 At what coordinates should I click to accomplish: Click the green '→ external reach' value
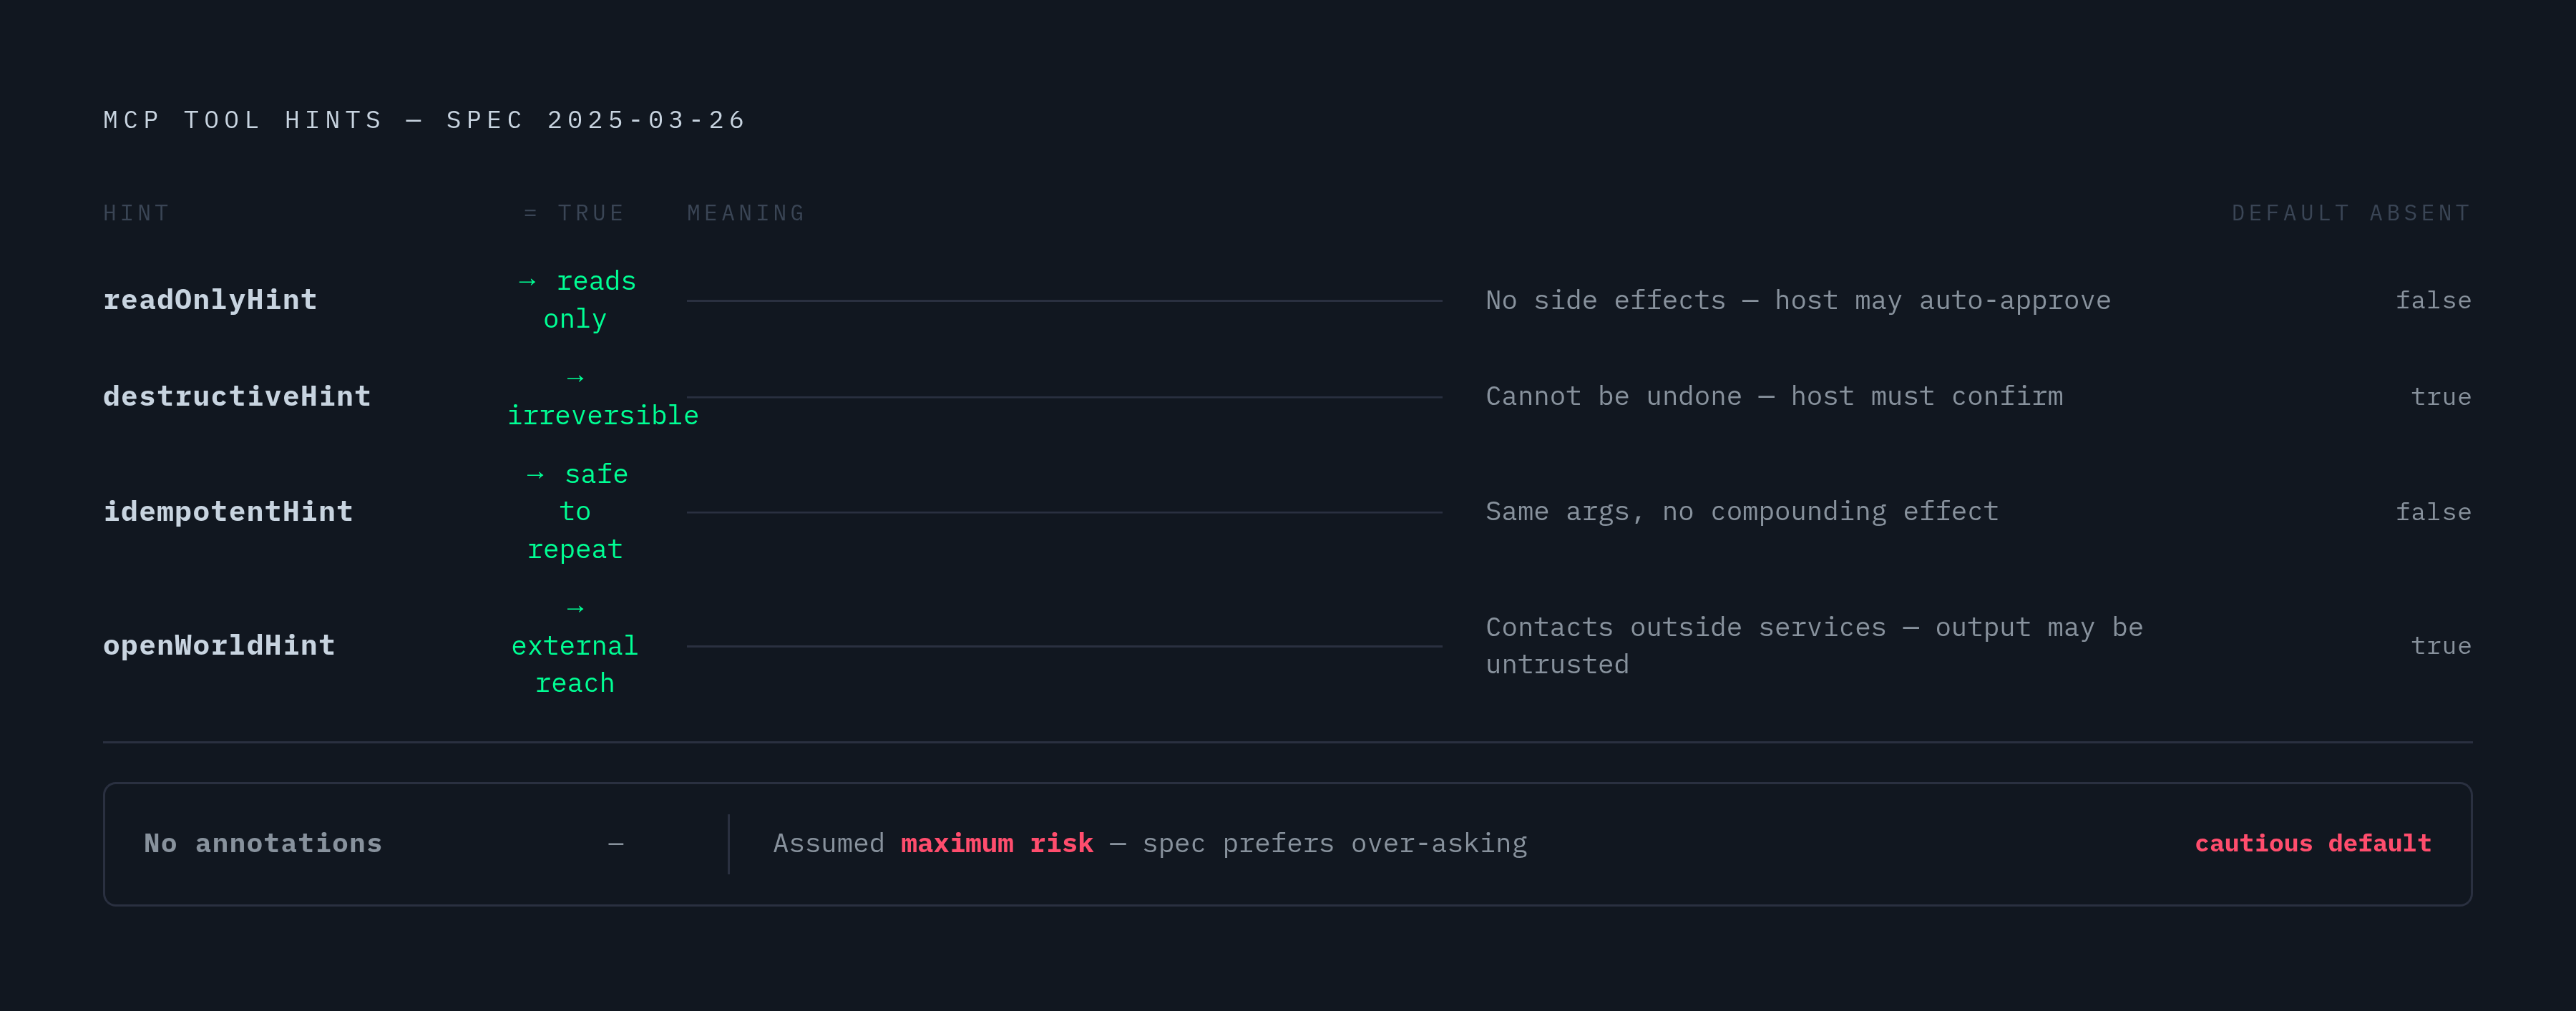coord(575,646)
